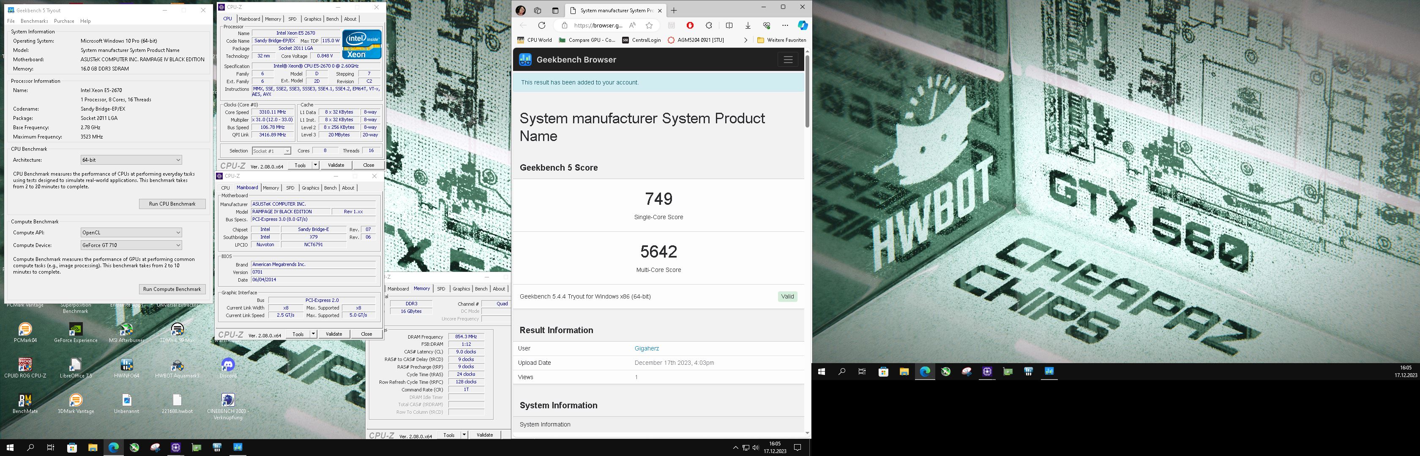Open Edge split screen view icon
1420x456 pixels.
(729, 25)
